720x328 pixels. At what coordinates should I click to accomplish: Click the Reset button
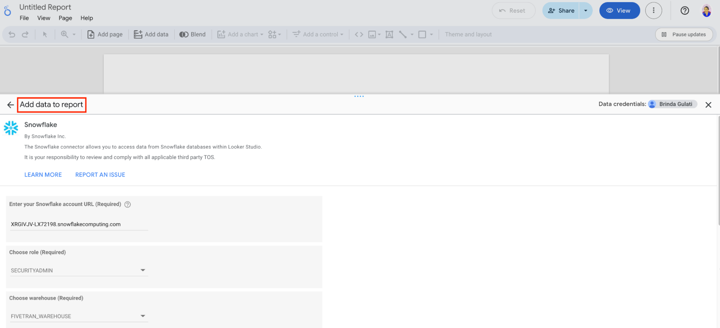click(x=513, y=11)
